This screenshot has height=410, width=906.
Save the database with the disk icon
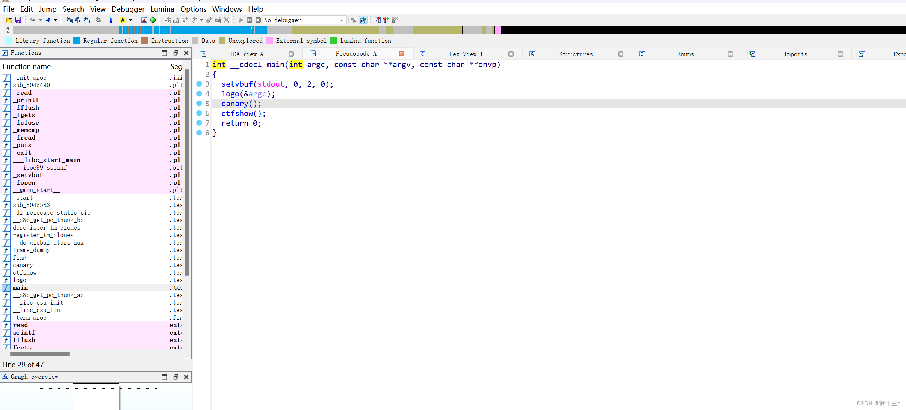pyautogui.click(x=18, y=20)
